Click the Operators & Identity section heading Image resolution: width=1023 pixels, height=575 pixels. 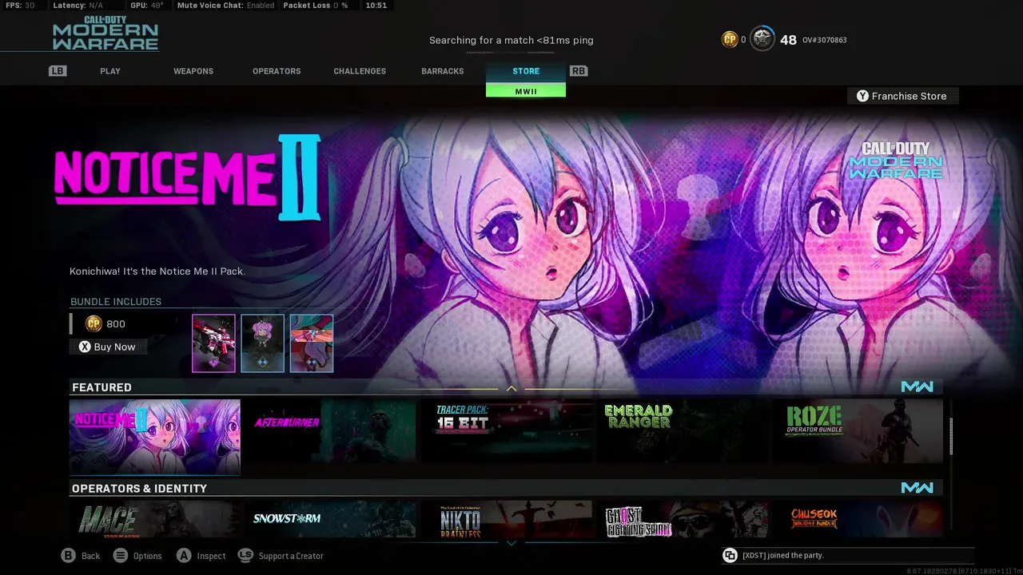pyautogui.click(x=139, y=488)
